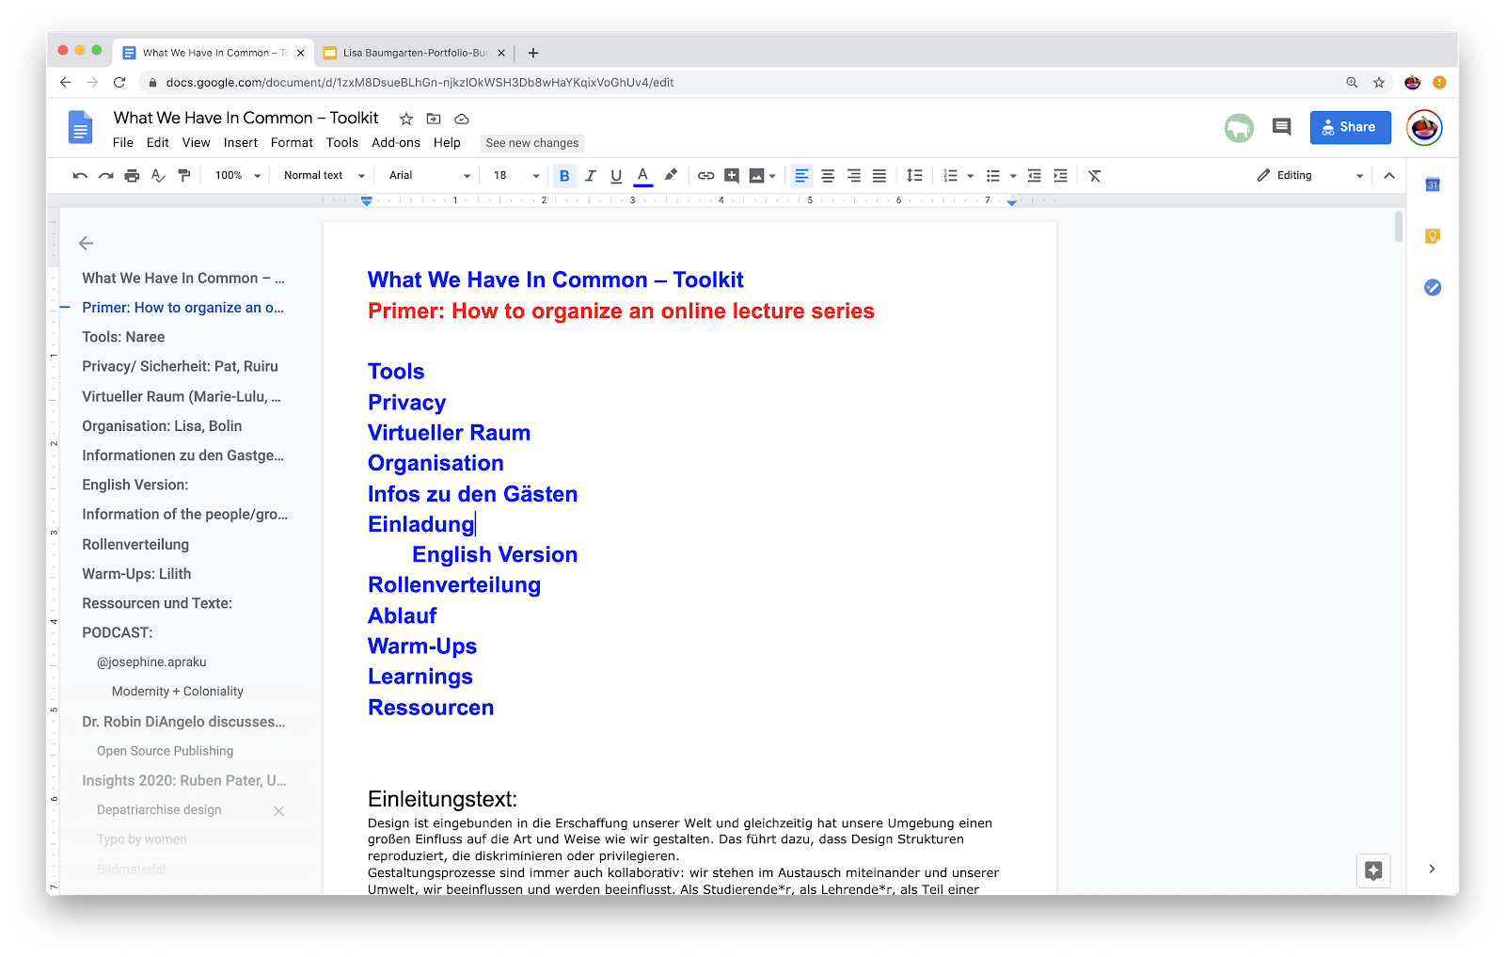Expand the insert image dropdown arrow
The height and width of the screenshot is (957, 1505).
pos(772,176)
